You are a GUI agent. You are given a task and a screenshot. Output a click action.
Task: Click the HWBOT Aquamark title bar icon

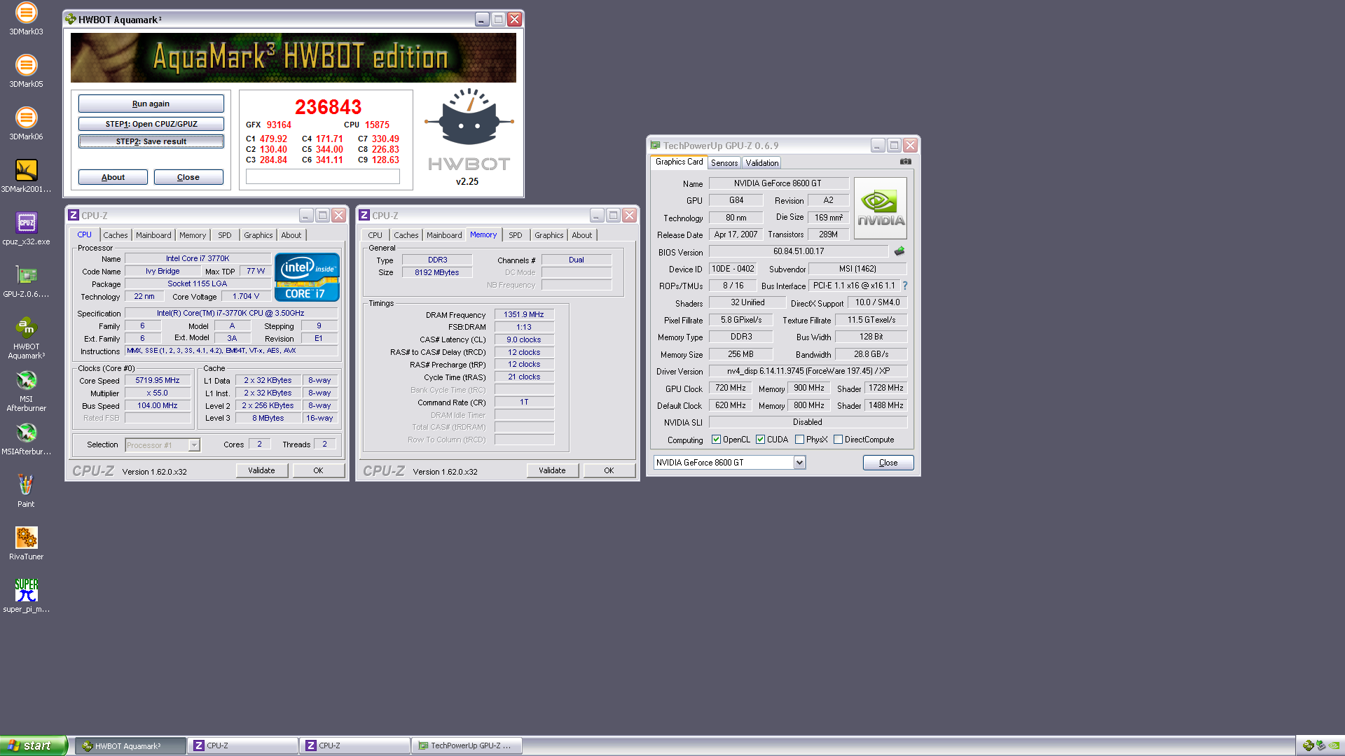point(71,20)
